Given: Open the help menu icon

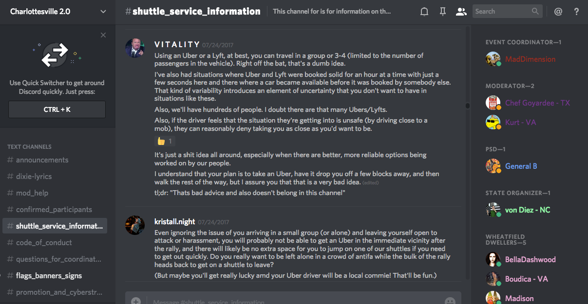Looking at the screenshot, I should point(577,12).
